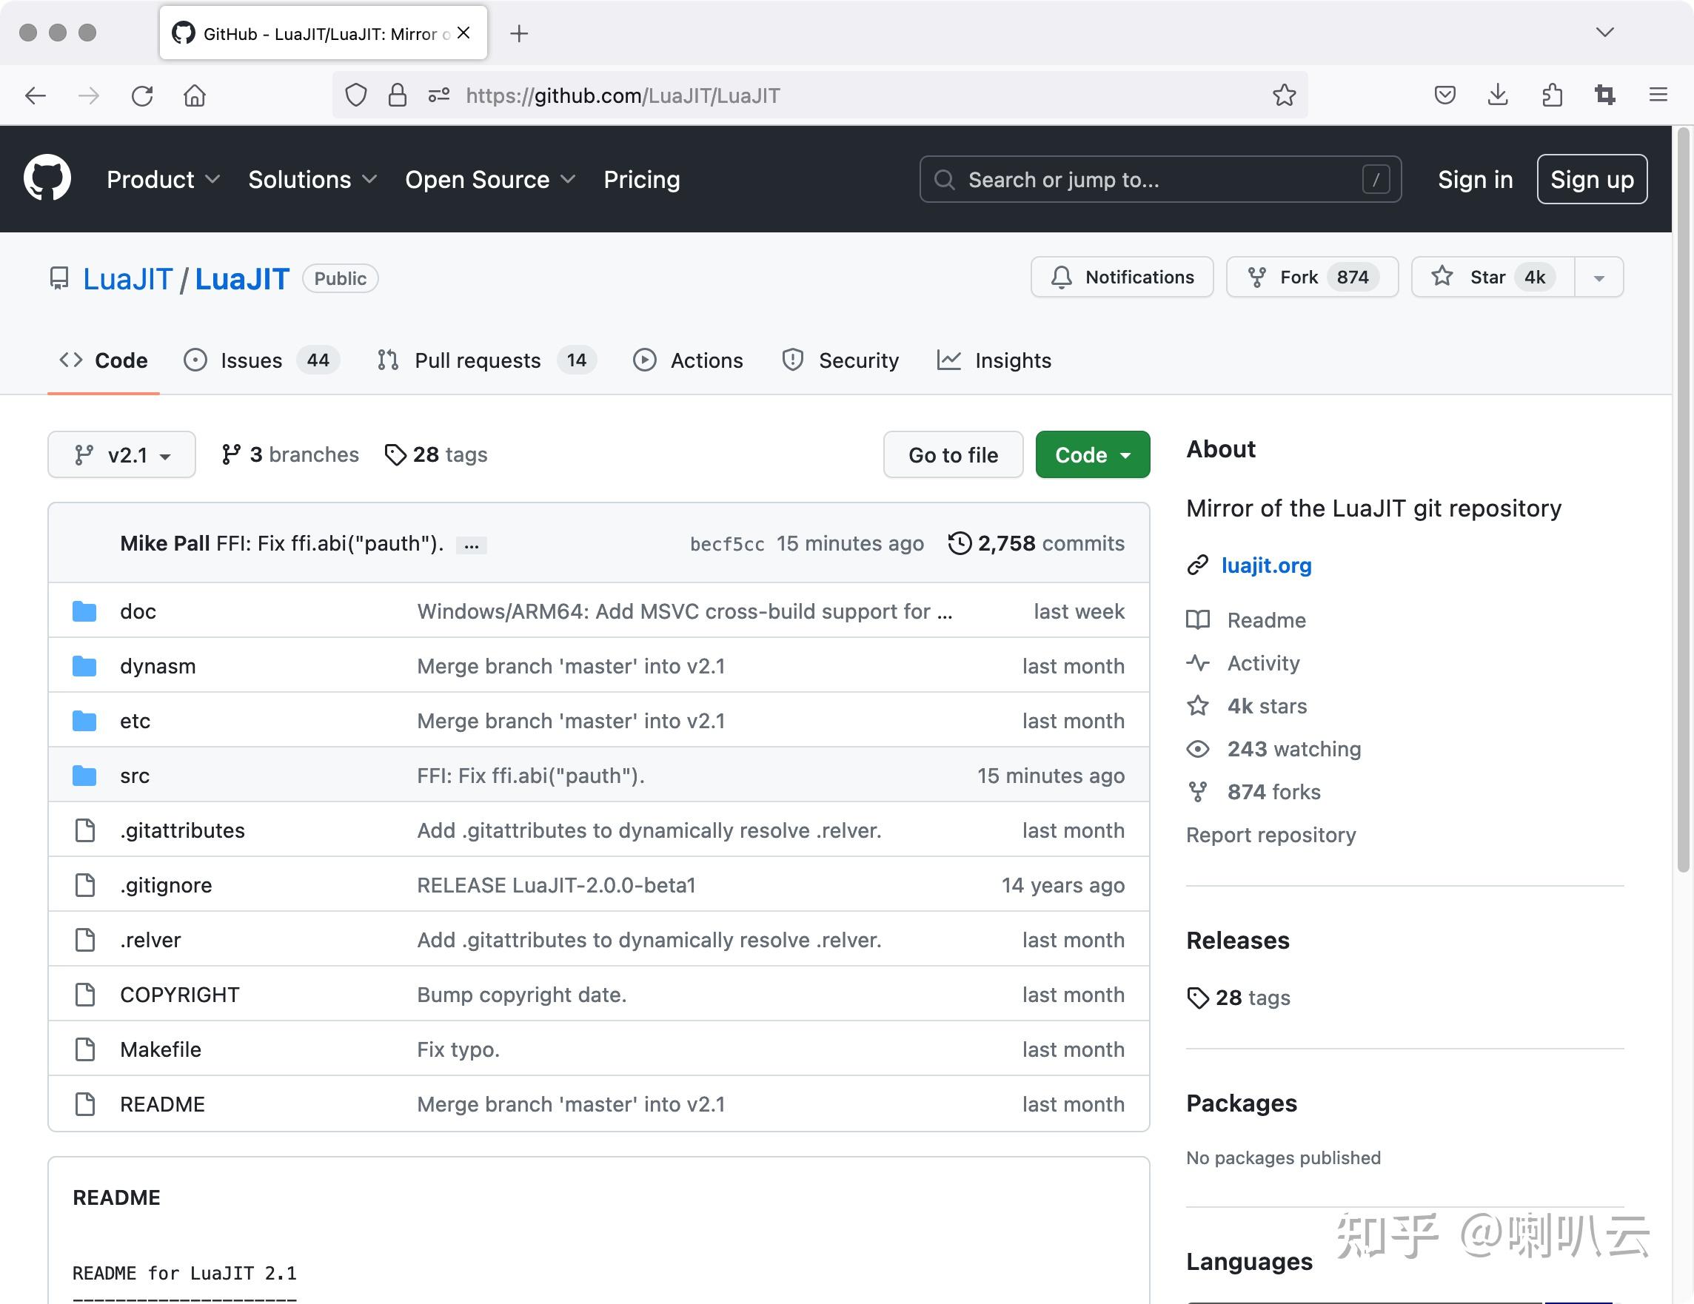Open browser downloads arrow icon
The image size is (1694, 1304).
pyautogui.click(x=1498, y=95)
